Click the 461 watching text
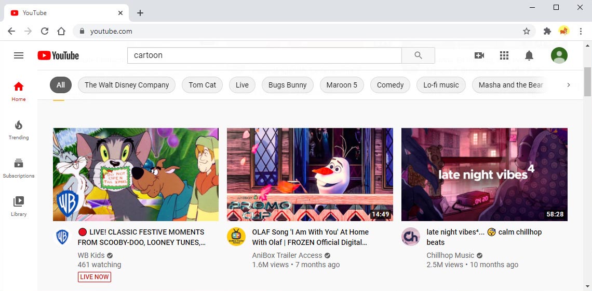 click(99, 265)
